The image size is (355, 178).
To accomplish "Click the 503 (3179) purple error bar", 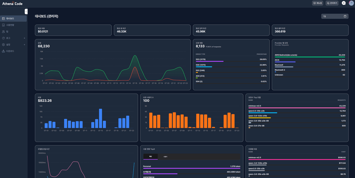I will [x=210, y=61].
